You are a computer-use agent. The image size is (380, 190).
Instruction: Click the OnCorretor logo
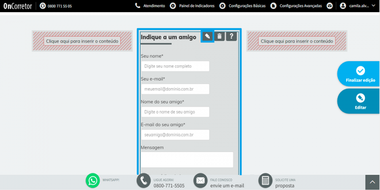18,6
